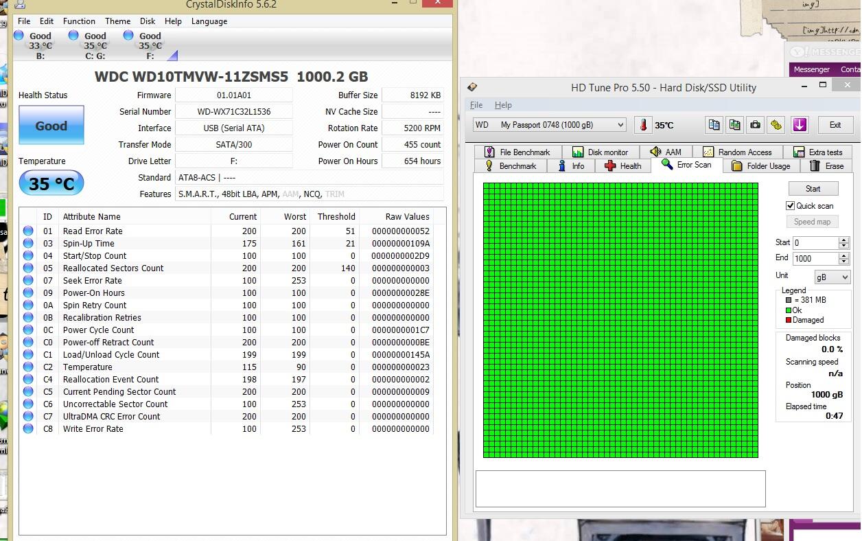This screenshot has width=862, height=541.
Task: Open the File menu in HD Tune
Action: [x=476, y=105]
